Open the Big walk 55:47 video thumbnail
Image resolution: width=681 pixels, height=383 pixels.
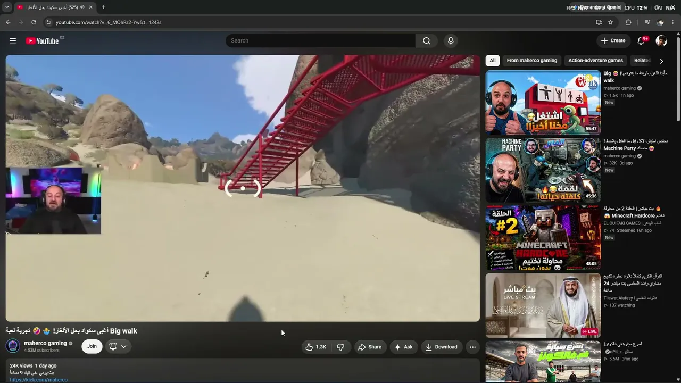click(x=543, y=103)
